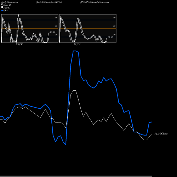The height and width of the screenshot is (177, 177).
Task: Click the blue OBV legend swatch
Action: [x=2, y=11]
